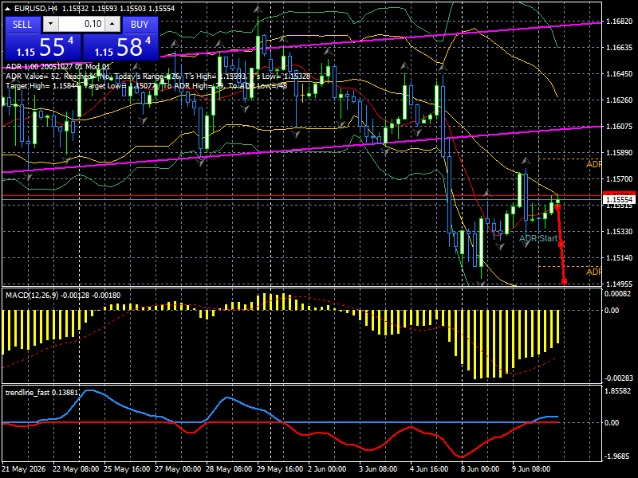Click price scale value 1.15140
This screenshot has width=638, height=478.
(620, 257)
